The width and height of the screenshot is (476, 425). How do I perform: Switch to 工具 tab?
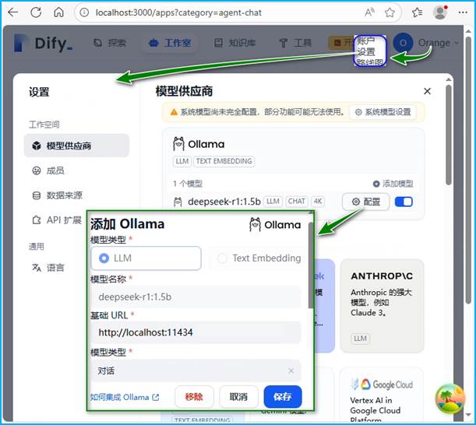[x=295, y=43]
